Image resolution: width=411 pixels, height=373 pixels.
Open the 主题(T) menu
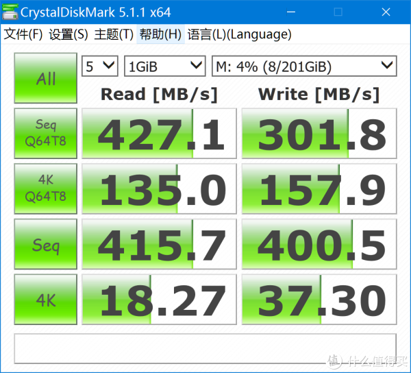tap(114, 34)
